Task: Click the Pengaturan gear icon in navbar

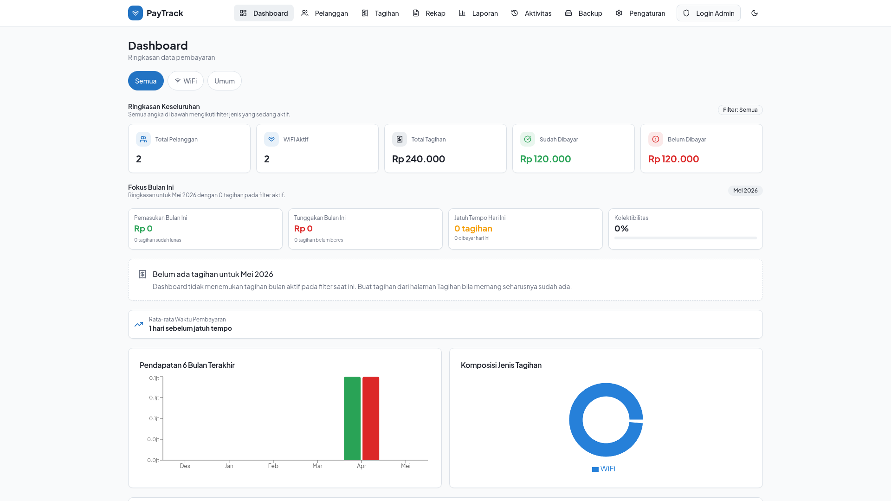Action: [619, 13]
